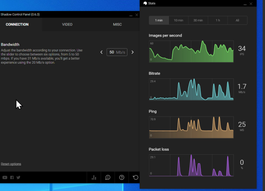
Task: Open the MISC tab
Action: click(x=117, y=24)
